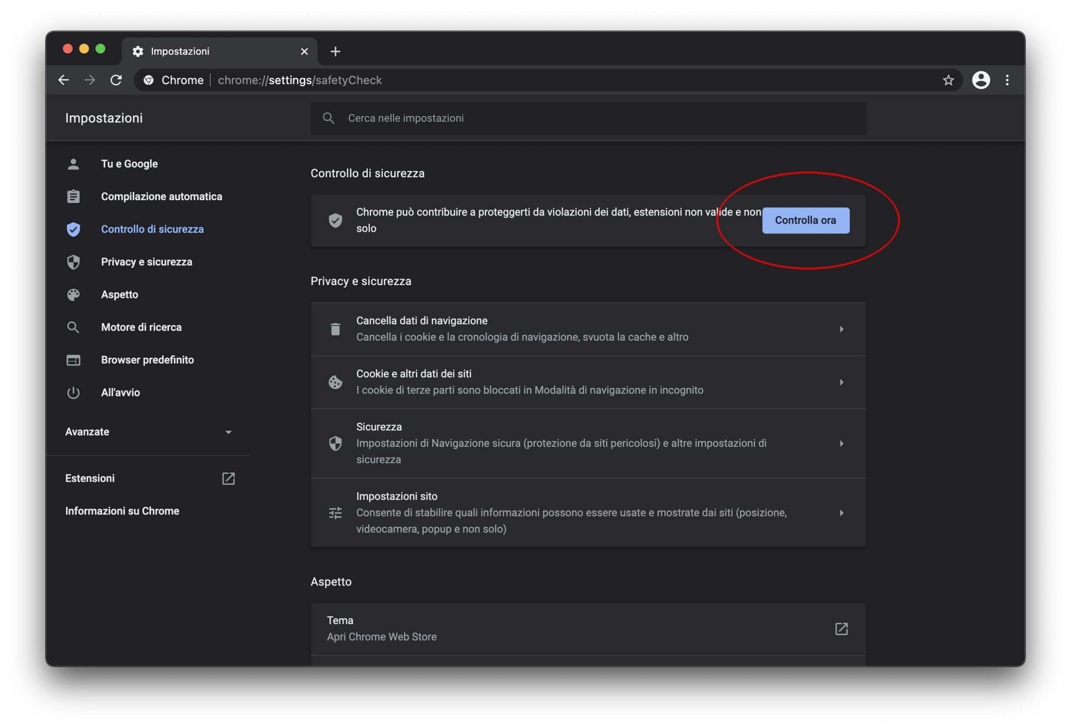Select Privacy e sicurezza in sidebar
Viewport: 1071px width, 727px height.
click(146, 262)
